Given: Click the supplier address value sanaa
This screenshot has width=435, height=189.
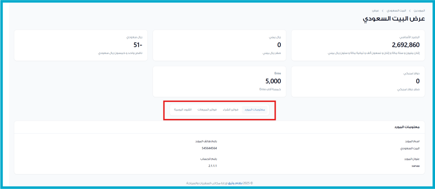Looking at the screenshot, I should pos(415,166).
